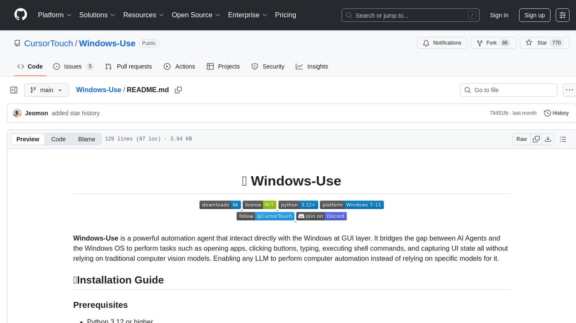Click the license MIT badge

tap(259, 205)
